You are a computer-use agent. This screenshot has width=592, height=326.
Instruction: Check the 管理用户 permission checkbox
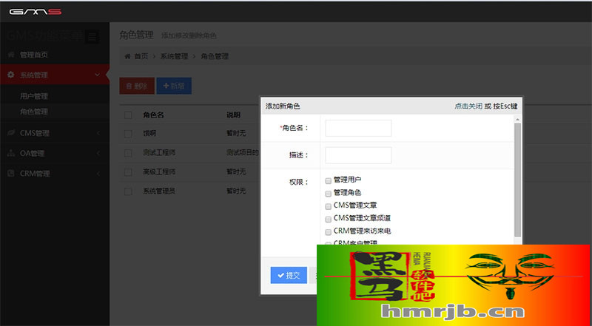(x=328, y=180)
